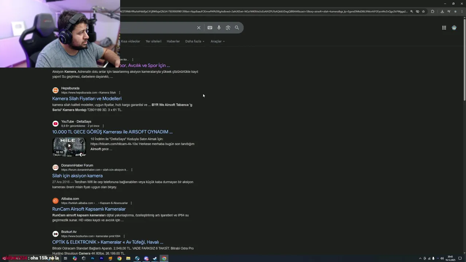
Task: Switch to the 'Haberler' tab
Action: 173,41
